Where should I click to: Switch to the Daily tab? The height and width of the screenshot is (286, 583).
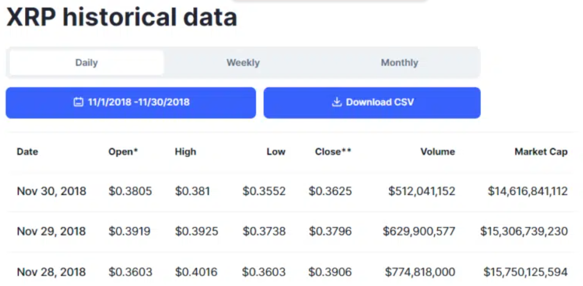tap(86, 63)
